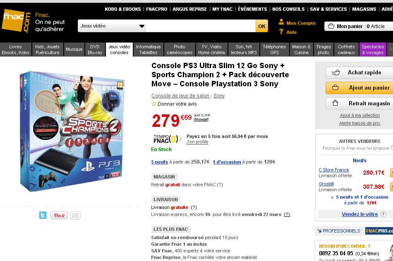Open SAV & Services in top menu
Viewport: 393px width, 261px height.
tap(329, 9)
